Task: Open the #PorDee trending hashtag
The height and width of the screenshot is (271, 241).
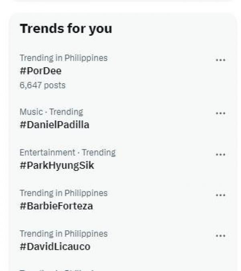Action: 41,71
